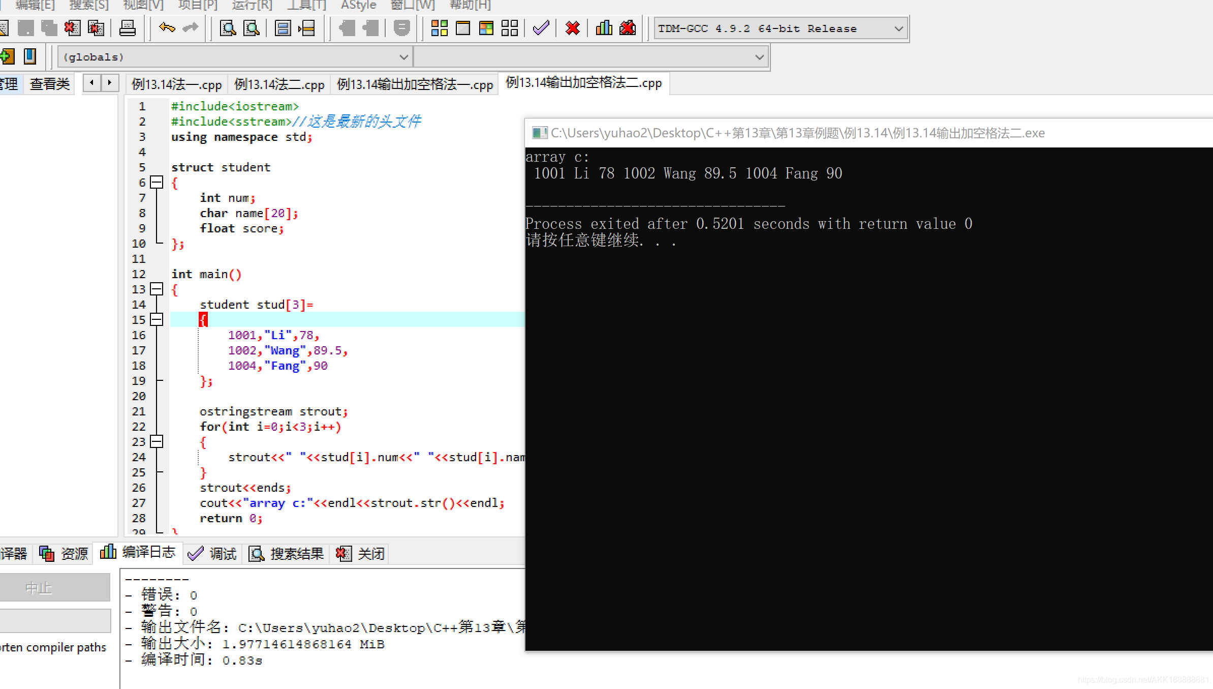Screen dimensions: 1213x689
Task: Click the Compile icon with four colored squares
Action: pyautogui.click(x=439, y=28)
